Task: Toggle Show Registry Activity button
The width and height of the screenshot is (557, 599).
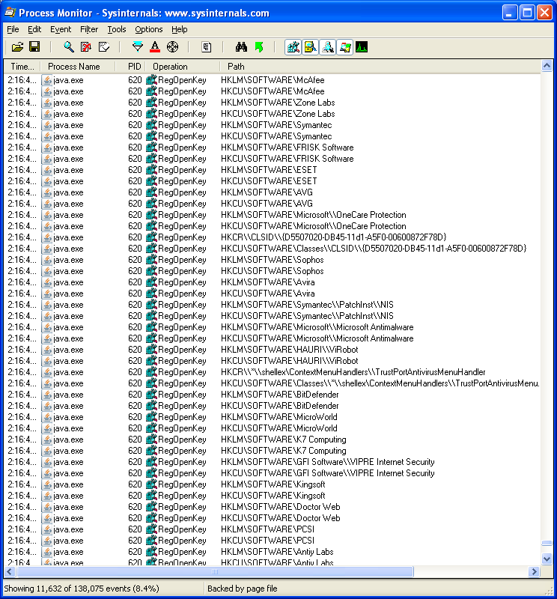Action: tap(293, 47)
